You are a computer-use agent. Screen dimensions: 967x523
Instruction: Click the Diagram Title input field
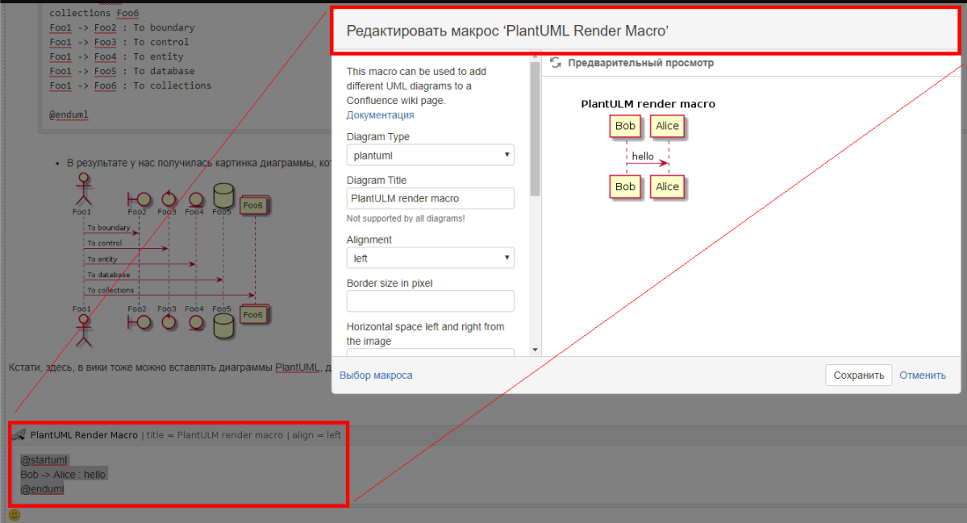click(430, 198)
